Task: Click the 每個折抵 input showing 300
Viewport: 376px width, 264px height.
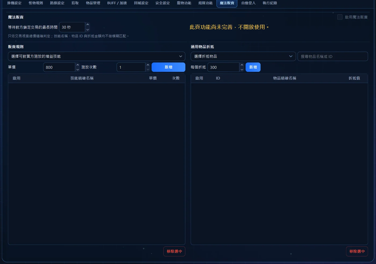Action: tap(223, 67)
